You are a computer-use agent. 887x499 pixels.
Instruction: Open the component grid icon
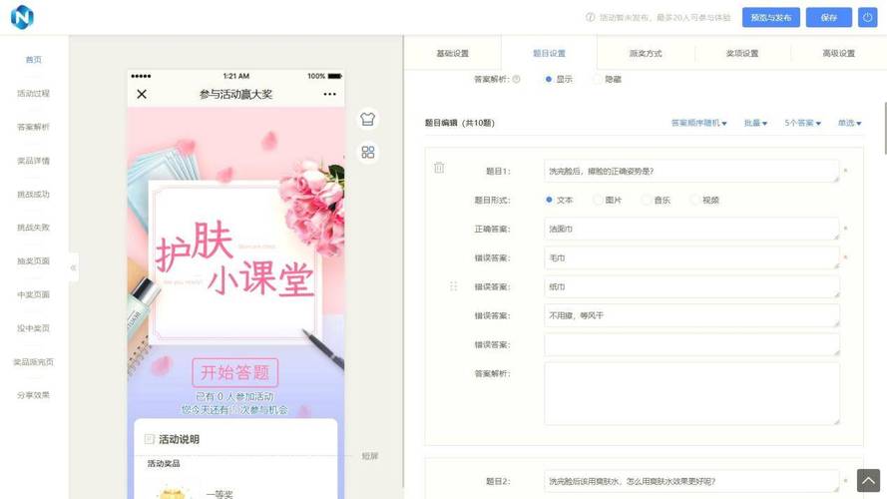368,152
